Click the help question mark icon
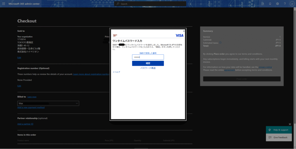The width and height of the screenshot is (296, 149). tap(284, 4)
